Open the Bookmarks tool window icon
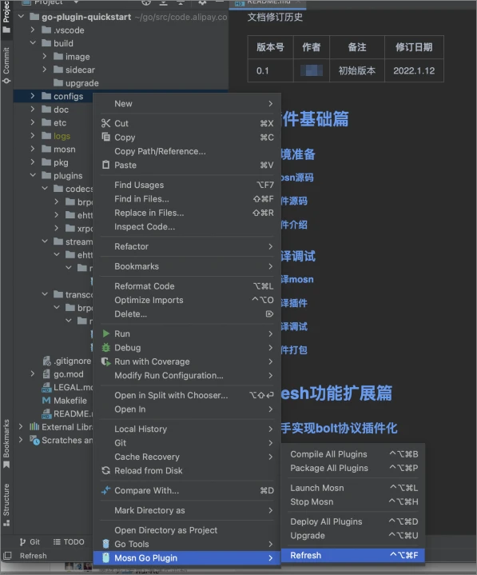477x575 pixels. coord(6,465)
